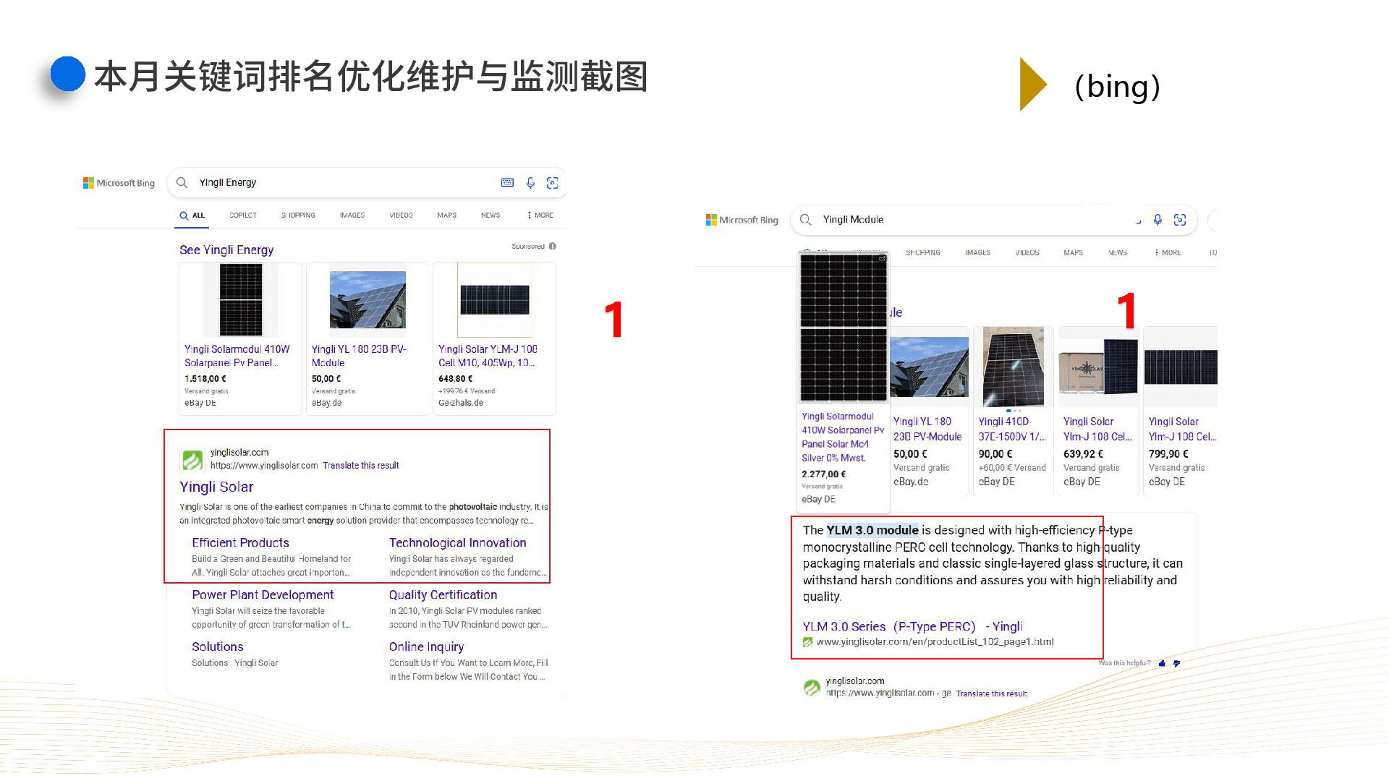1389x781 pixels.
Task: Expand the MORE menu in Yingli Energy search
Action: pos(540,215)
